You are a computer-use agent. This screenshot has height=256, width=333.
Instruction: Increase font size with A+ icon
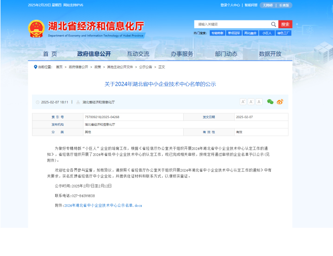(243, 102)
